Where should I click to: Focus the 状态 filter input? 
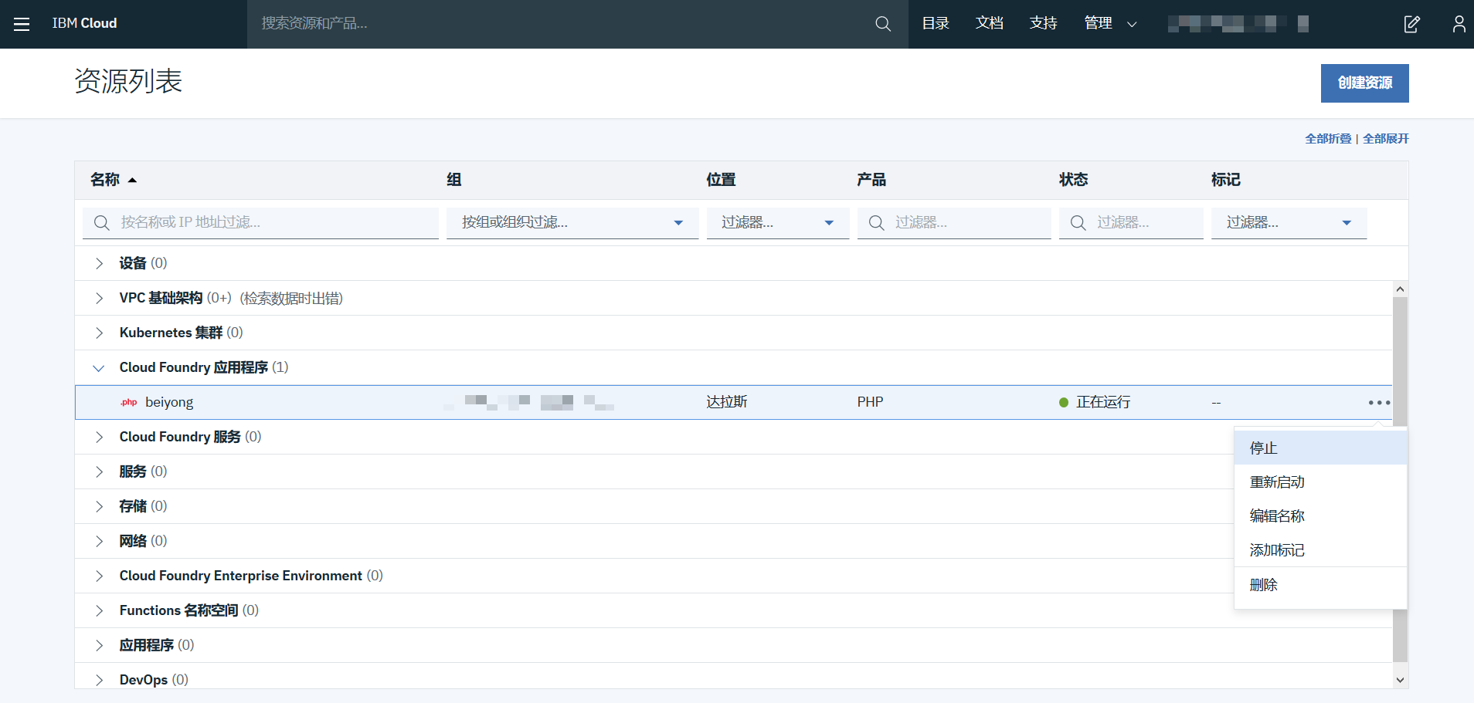[1131, 223]
